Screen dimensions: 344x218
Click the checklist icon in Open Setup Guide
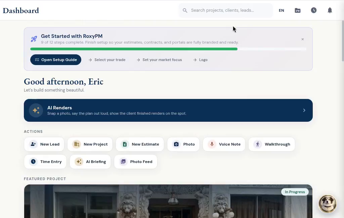point(37,60)
